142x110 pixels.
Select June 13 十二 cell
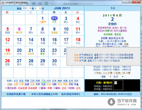19,41
